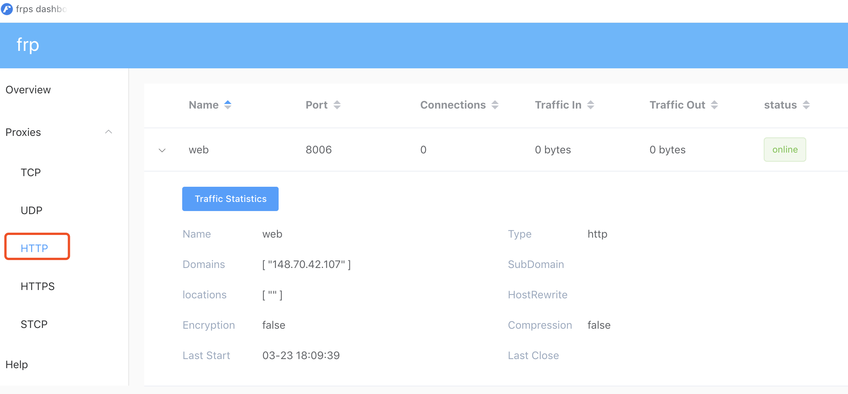Screen dimensions: 848x394
Task: Click the Compression value false
Action: click(599, 325)
